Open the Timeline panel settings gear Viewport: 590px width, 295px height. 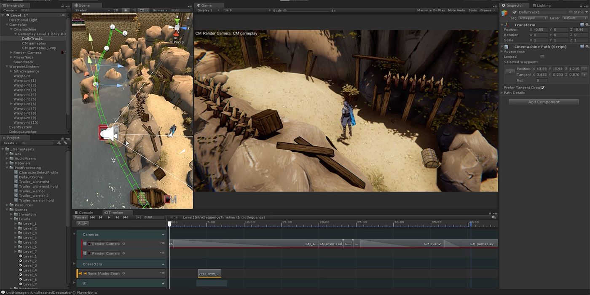pos(494,218)
